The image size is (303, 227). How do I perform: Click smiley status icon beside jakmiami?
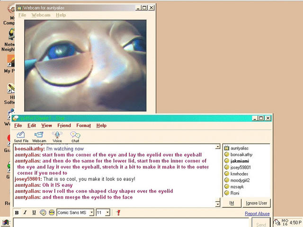pos(227,161)
